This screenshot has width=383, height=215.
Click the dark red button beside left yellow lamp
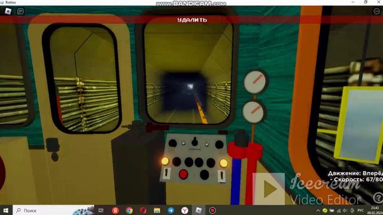click(x=177, y=162)
